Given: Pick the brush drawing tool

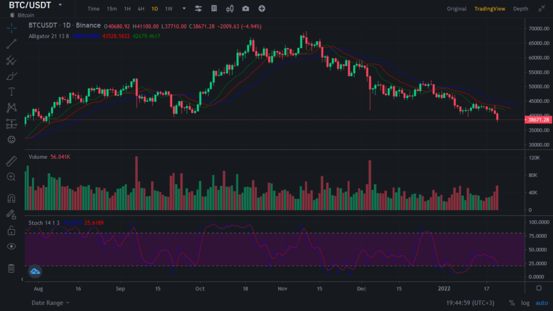Looking at the screenshot, I should (x=12, y=76).
